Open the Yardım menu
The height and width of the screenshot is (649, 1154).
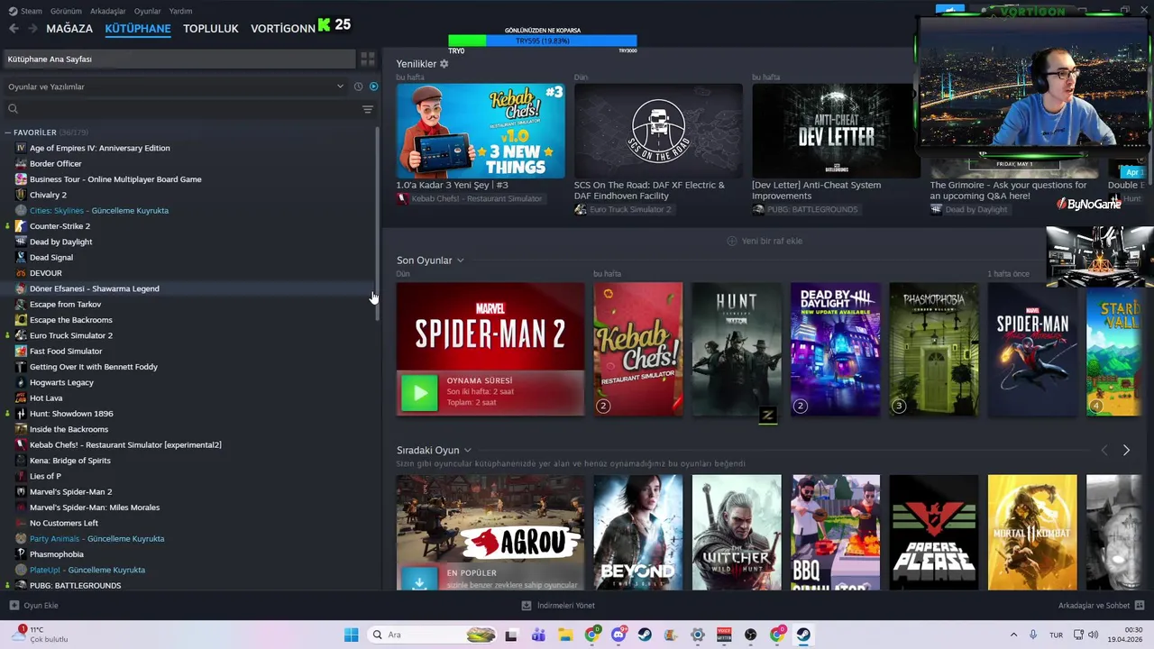pyautogui.click(x=180, y=11)
